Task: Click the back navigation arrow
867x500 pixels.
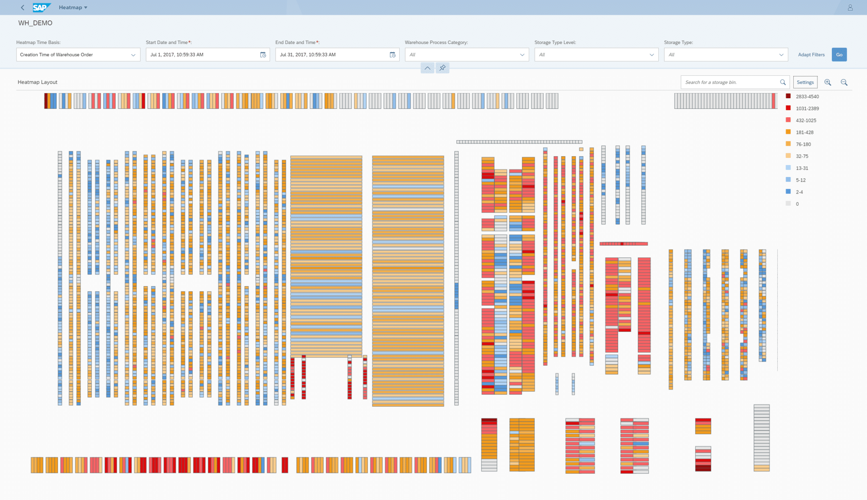Action: tap(22, 8)
